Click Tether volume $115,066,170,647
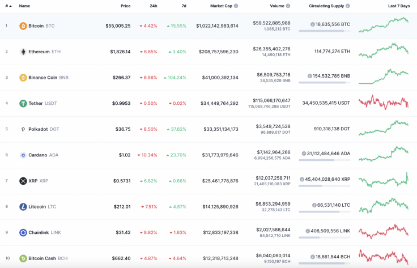The image size is (417, 268). pyautogui.click(x=271, y=100)
